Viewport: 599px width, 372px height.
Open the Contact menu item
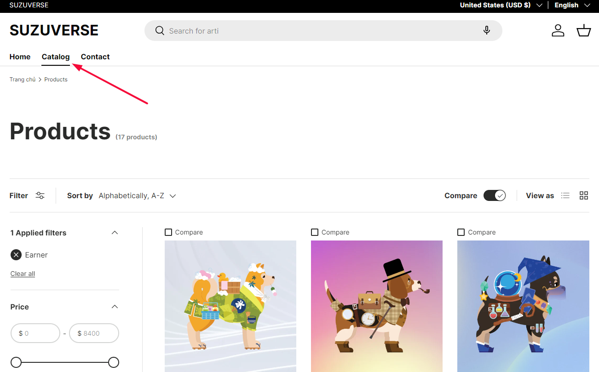pyautogui.click(x=95, y=57)
